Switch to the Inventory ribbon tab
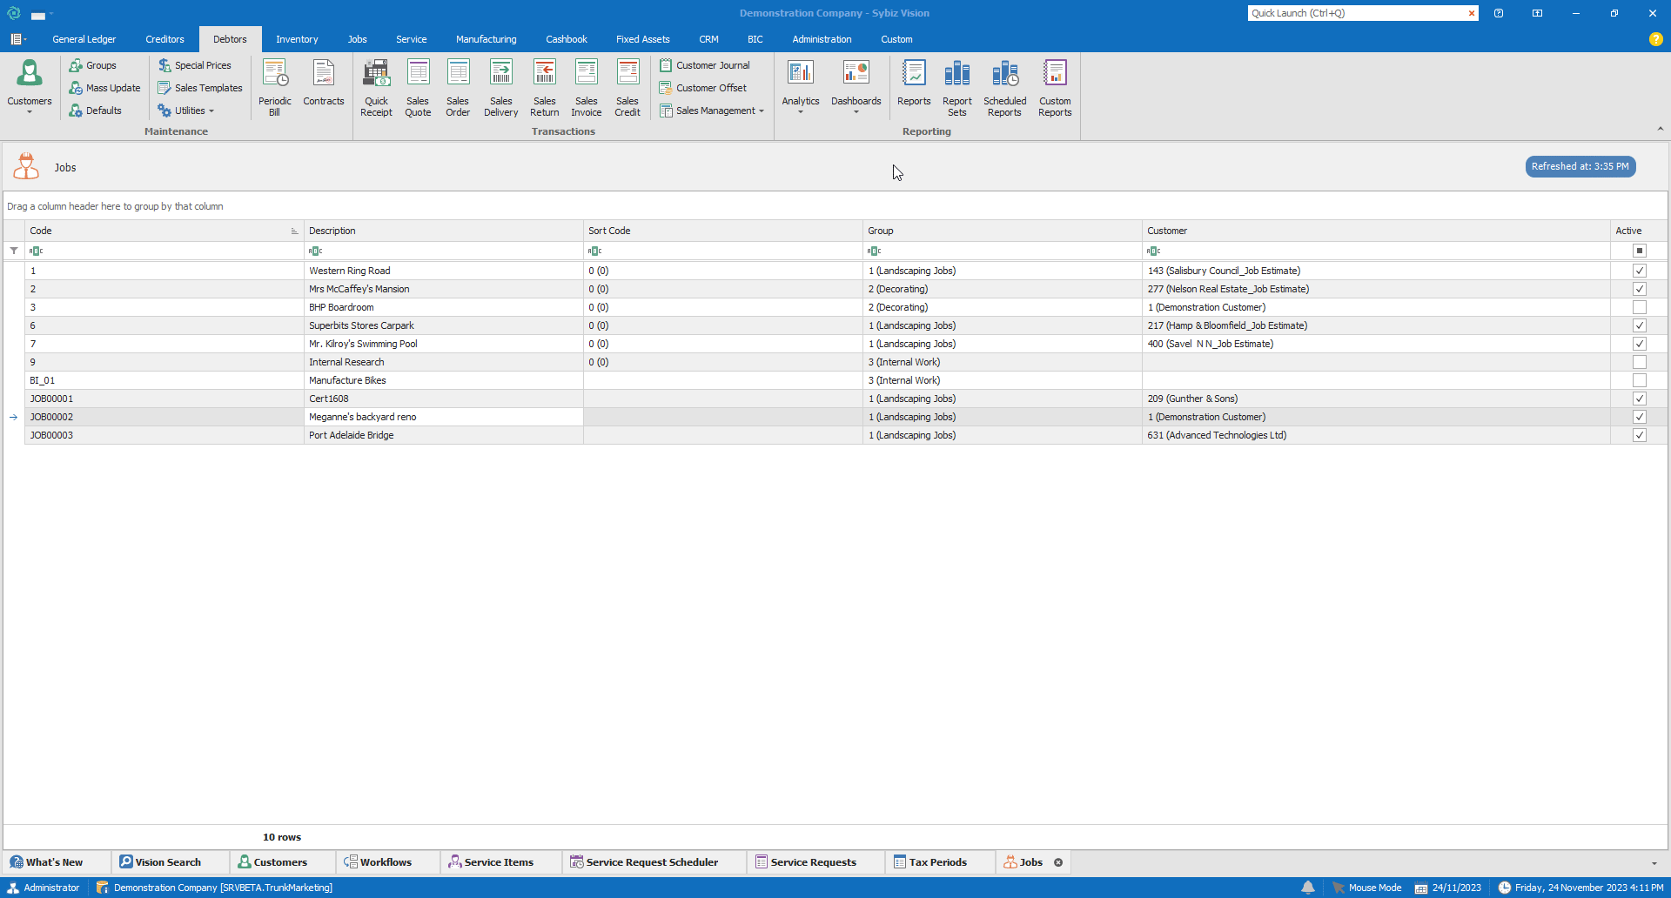The image size is (1671, 898). (x=297, y=39)
